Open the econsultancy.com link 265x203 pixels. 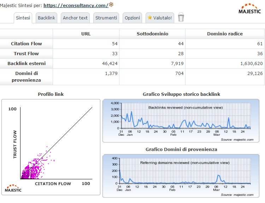[76, 5]
